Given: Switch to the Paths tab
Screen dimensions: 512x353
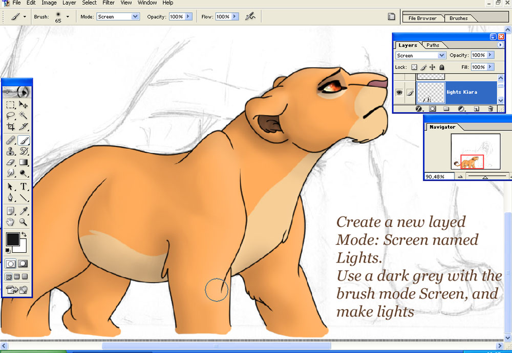Looking at the screenshot, I should click(x=433, y=45).
